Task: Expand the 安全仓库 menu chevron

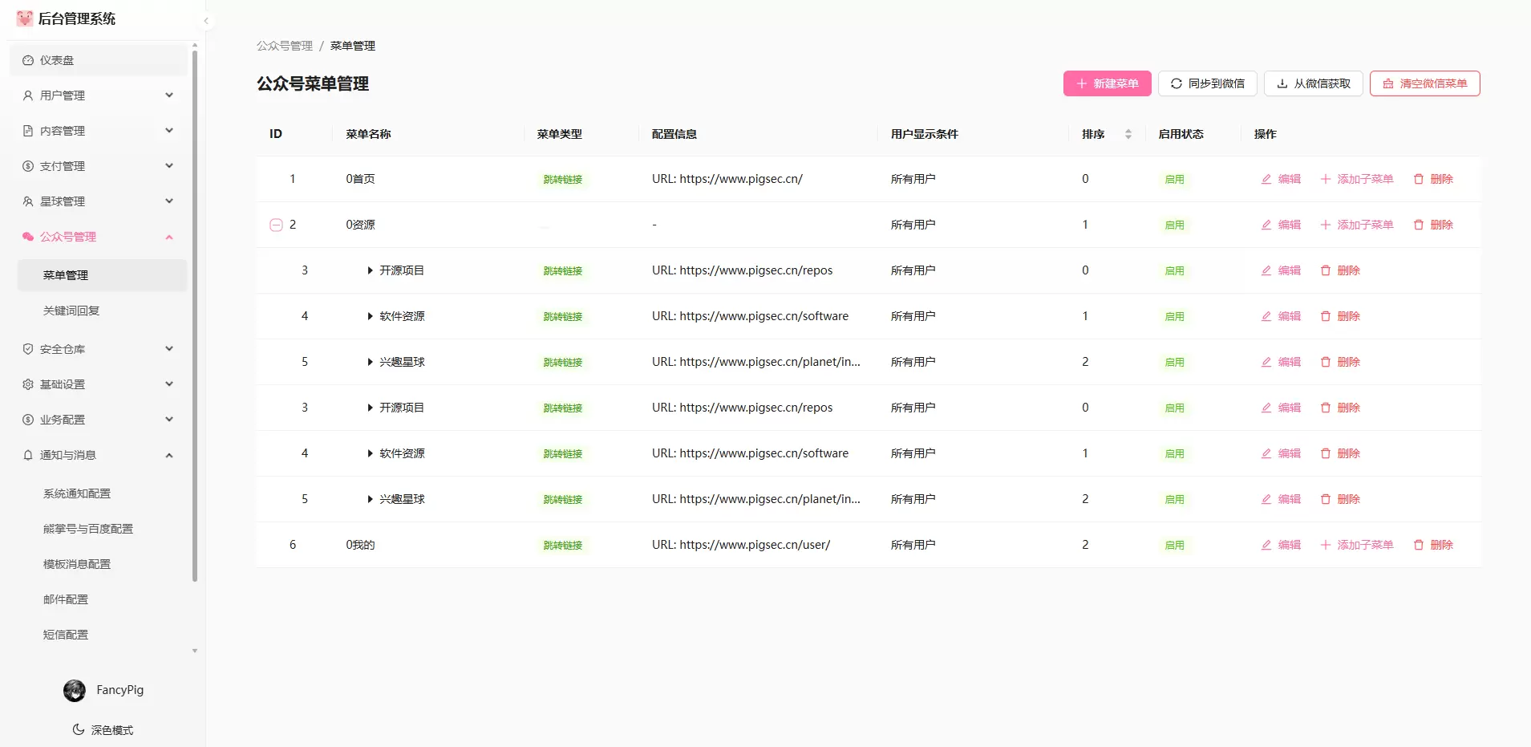Action: point(169,349)
